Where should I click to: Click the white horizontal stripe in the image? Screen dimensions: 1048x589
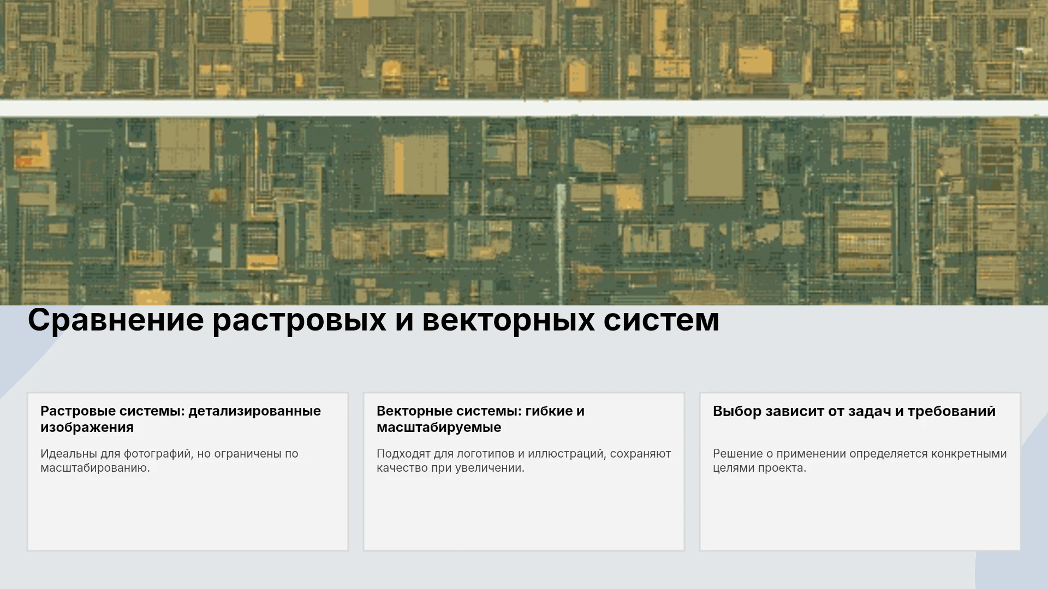(524, 108)
